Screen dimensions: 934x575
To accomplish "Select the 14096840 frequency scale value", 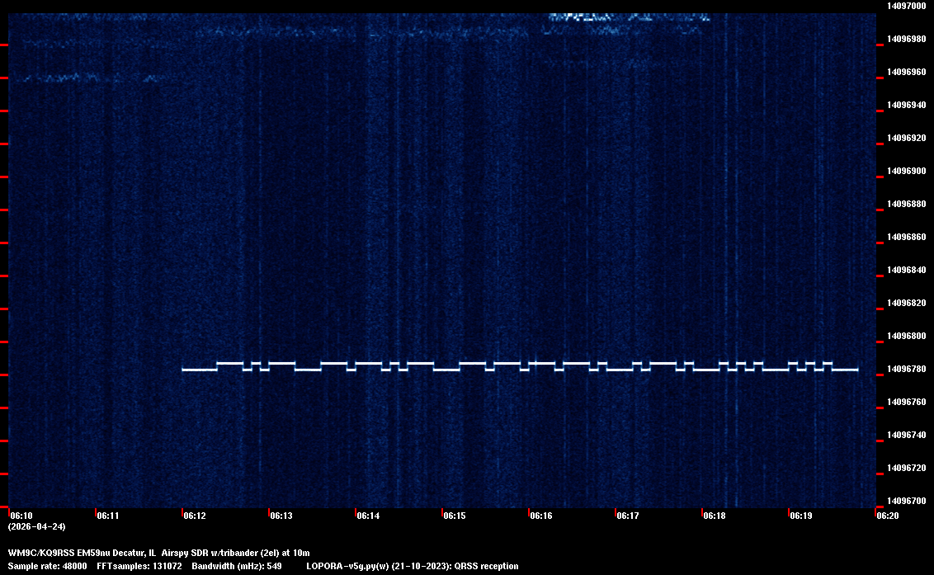I will pos(905,270).
